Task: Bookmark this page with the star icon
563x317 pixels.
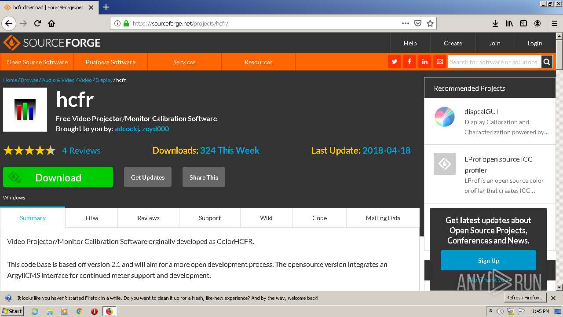Action: tap(430, 23)
